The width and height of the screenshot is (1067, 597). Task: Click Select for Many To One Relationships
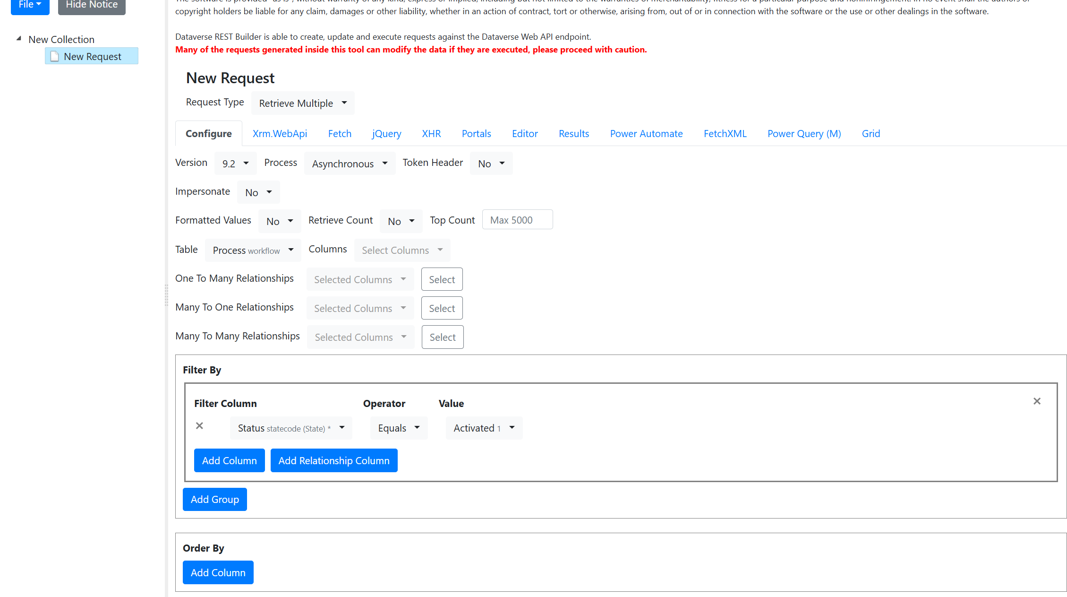pyautogui.click(x=442, y=308)
